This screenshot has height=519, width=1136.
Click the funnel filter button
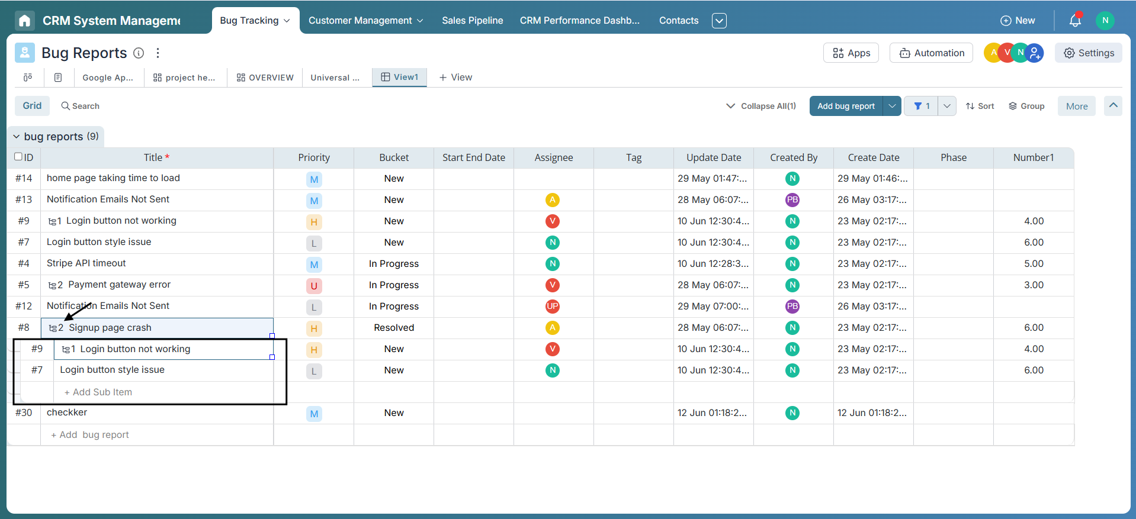[921, 106]
